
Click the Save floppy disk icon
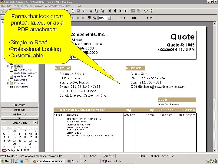pos(78,11)
